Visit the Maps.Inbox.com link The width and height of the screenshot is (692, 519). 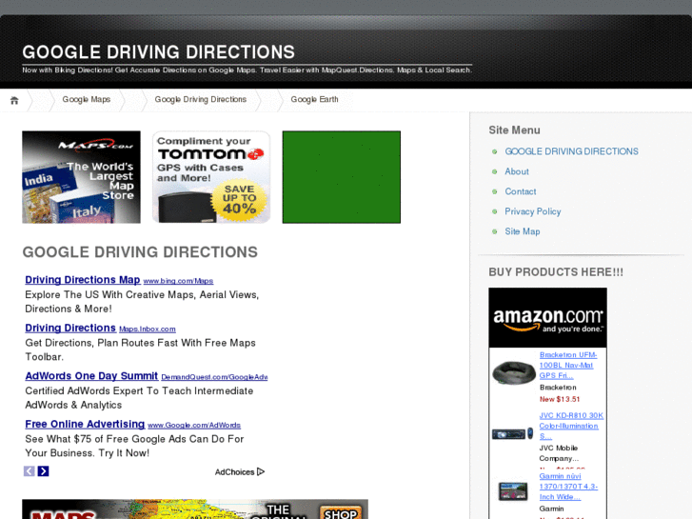(148, 329)
